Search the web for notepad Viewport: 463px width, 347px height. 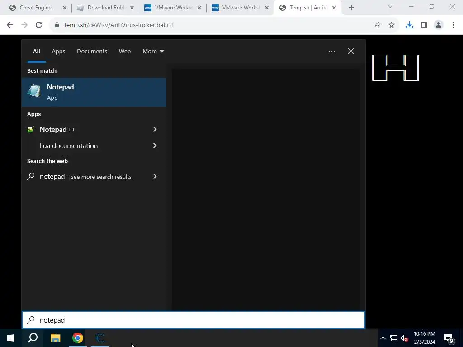[85, 177]
